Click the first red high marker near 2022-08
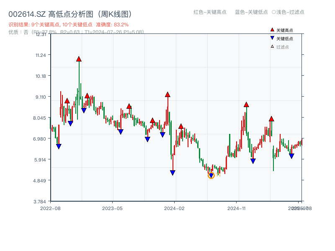The image size is (335, 251). point(67,101)
